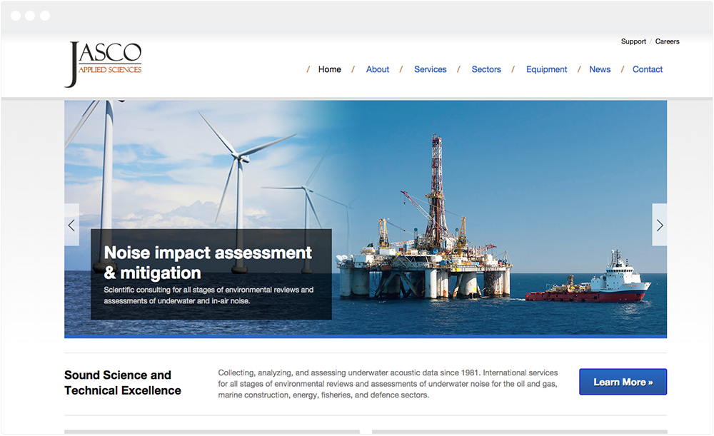714x436 pixels.
Task: Open the Equipment menu item
Action: click(546, 69)
